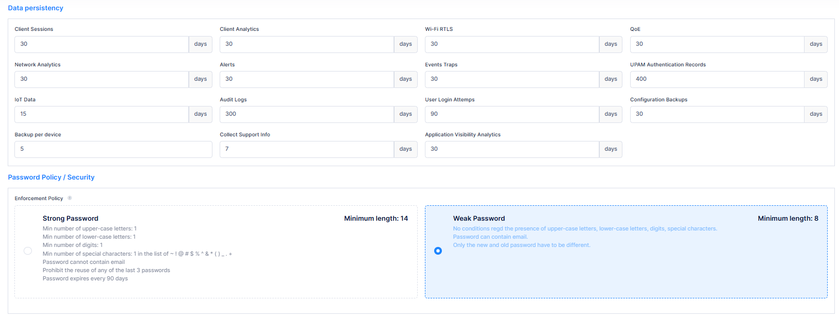839x320 pixels.
Task: Click the Backup per device field
Action: point(113,149)
